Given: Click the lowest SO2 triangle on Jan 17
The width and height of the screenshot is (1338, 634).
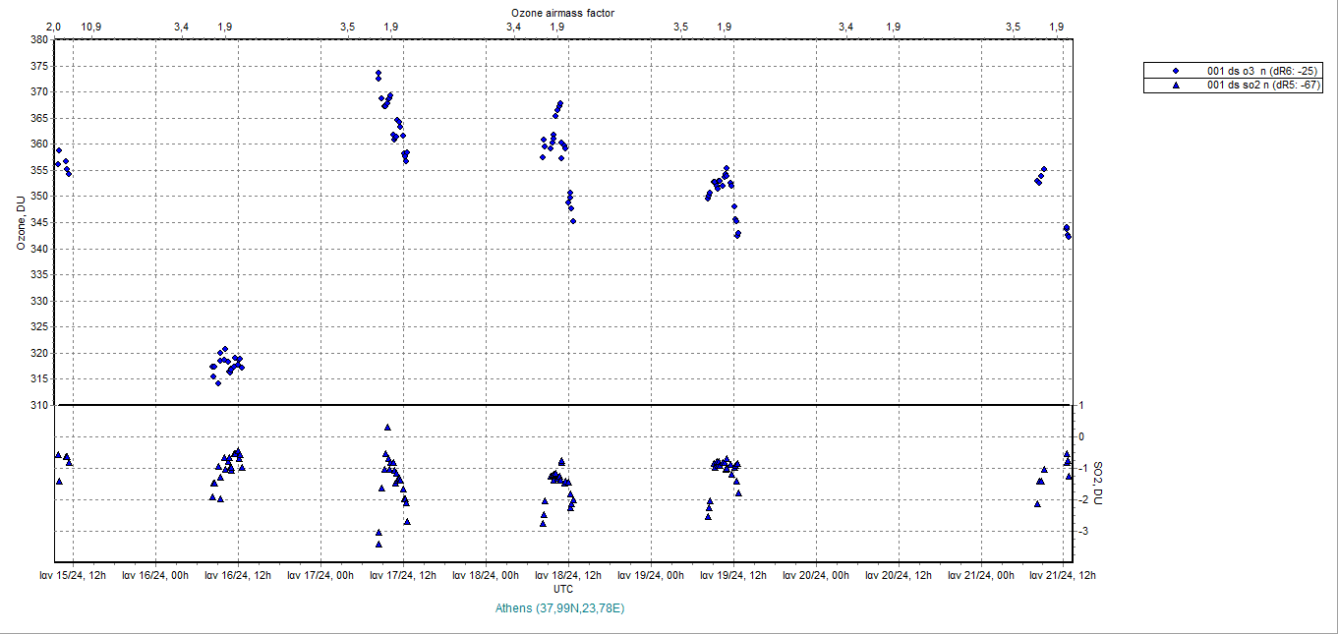Looking at the screenshot, I should [378, 544].
